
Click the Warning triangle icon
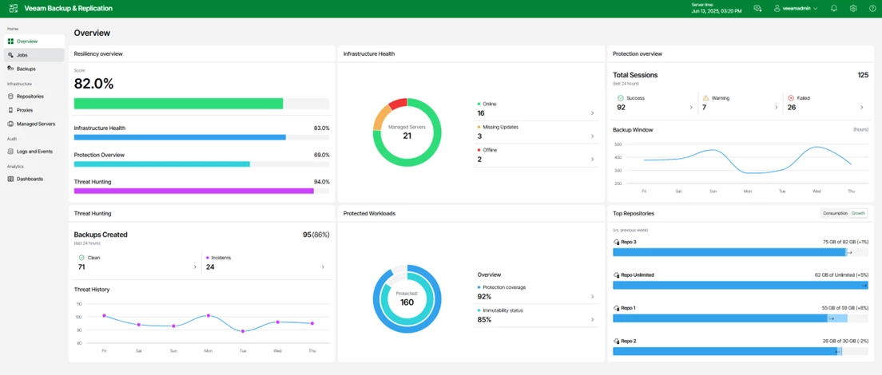point(705,97)
